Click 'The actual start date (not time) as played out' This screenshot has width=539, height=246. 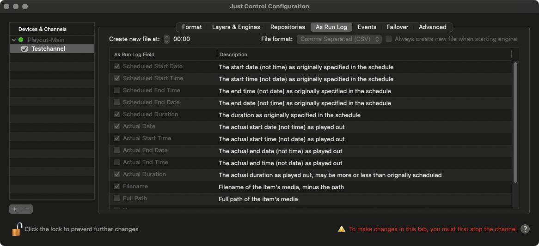(x=282, y=127)
